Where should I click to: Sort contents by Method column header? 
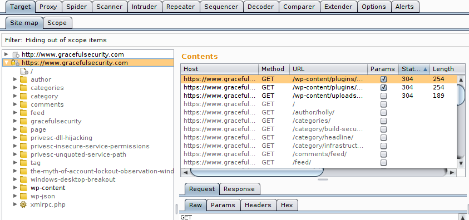(x=274, y=69)
